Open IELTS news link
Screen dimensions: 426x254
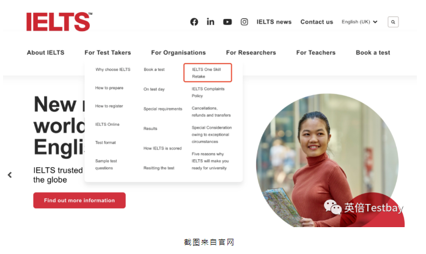click(274, 22)
